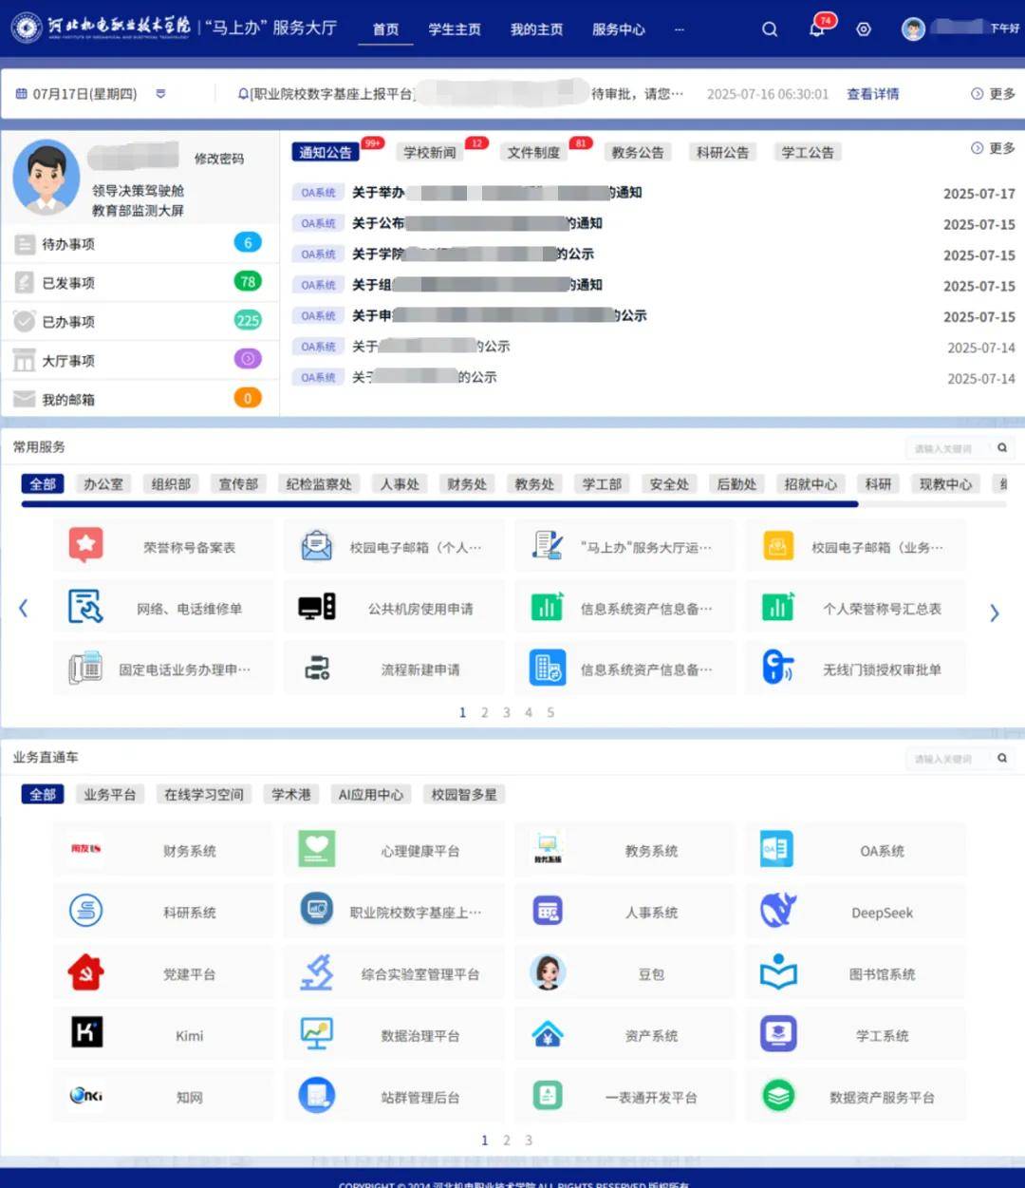The width and height of the screenshot is (1025, 1188).
Task: Expand the more menu (···) in navigation
Action: [x=680, y=29]
